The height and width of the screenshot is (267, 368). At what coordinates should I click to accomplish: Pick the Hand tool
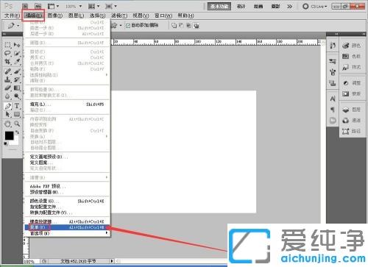[7, 124]
